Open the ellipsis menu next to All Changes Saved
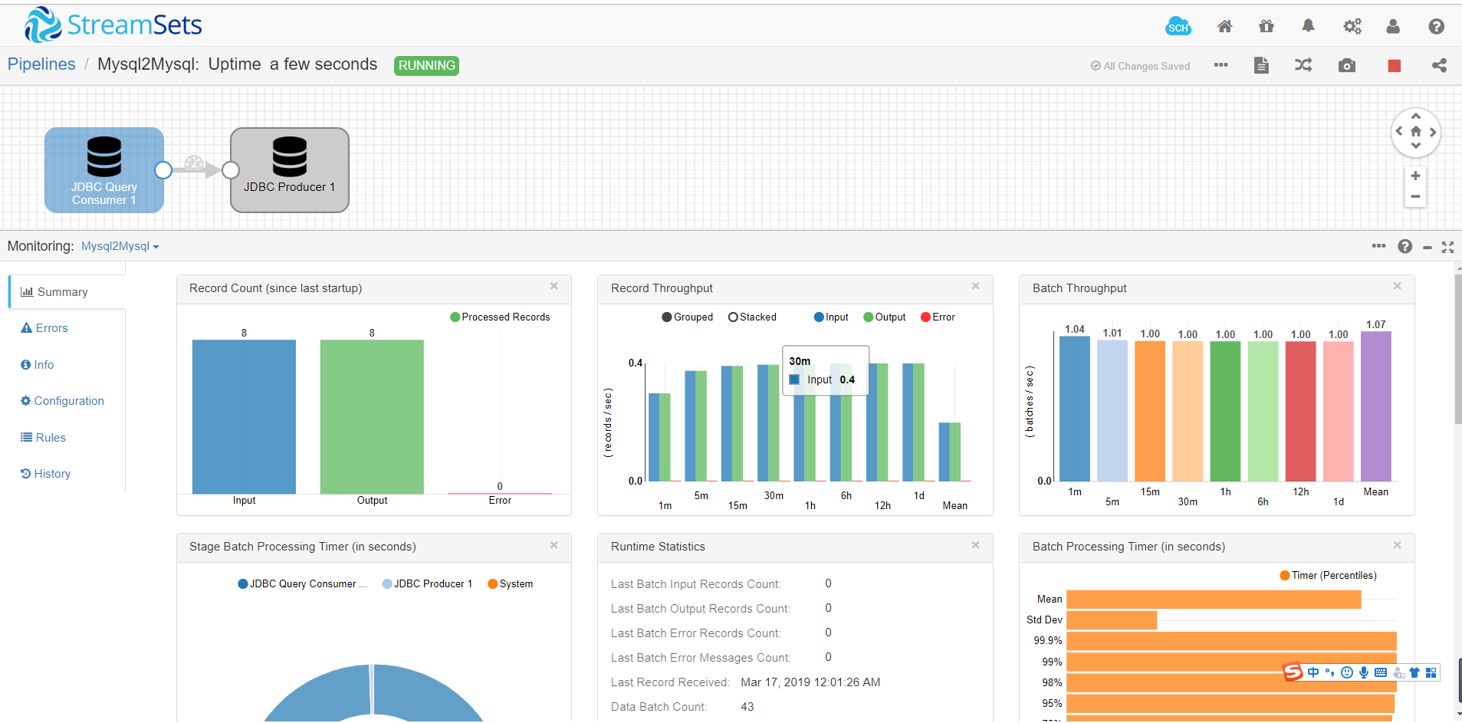Image resolution: width=1462 pixels, height=723 pixels. click(x=1221, y=65)
